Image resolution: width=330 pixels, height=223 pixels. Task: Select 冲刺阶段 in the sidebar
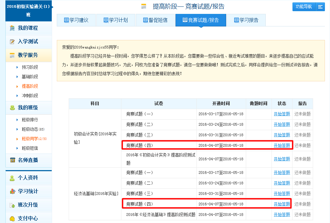tap(30, 96)
